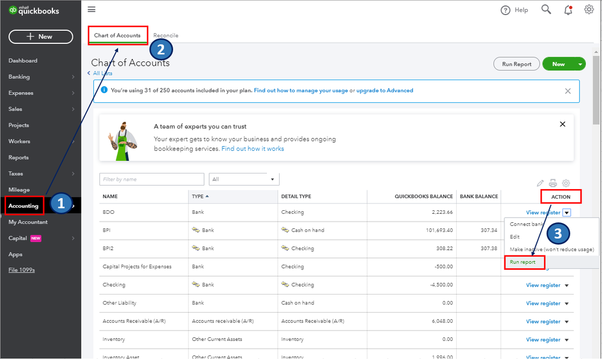Click the bank feed icon beside BPI type
Image resolution: width=602 pixels, height=359 pixels.
pyautogui.click(x=196, y=230)
